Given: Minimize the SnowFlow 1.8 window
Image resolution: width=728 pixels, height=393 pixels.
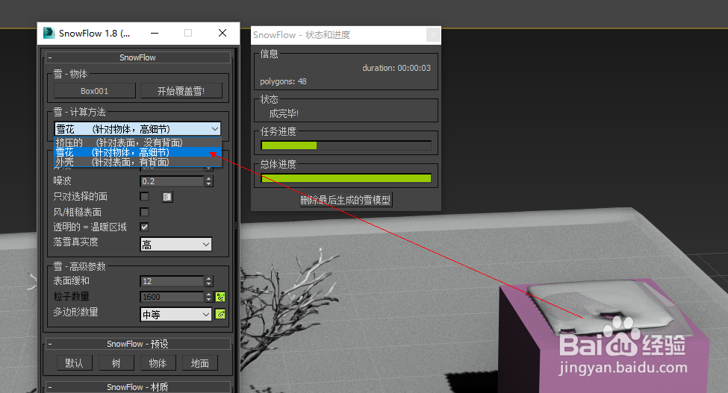Looking at the screenshot, I should [x=155, y=33].
